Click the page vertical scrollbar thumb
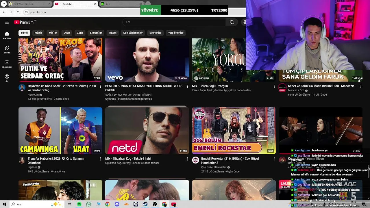The image size is (370, 208). pos(369,172)
